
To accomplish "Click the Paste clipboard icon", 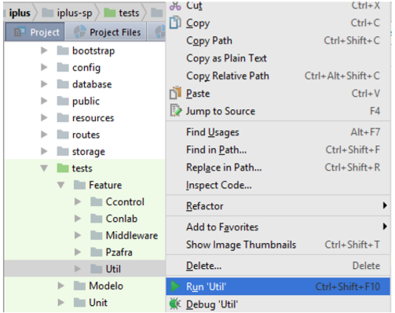I will (175, 93).
